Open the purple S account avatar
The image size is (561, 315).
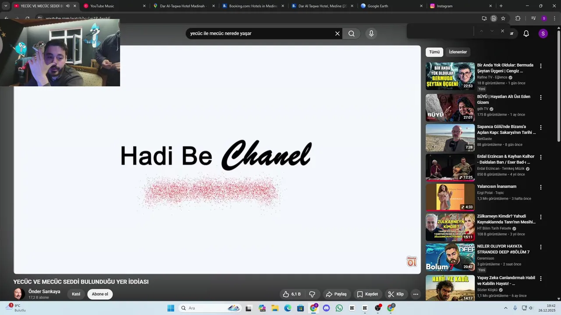pos(543,34)
